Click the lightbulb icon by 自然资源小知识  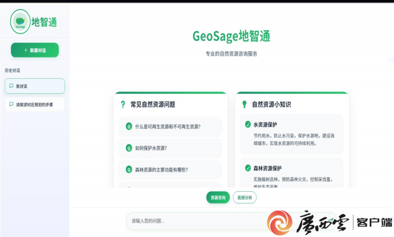244,104
